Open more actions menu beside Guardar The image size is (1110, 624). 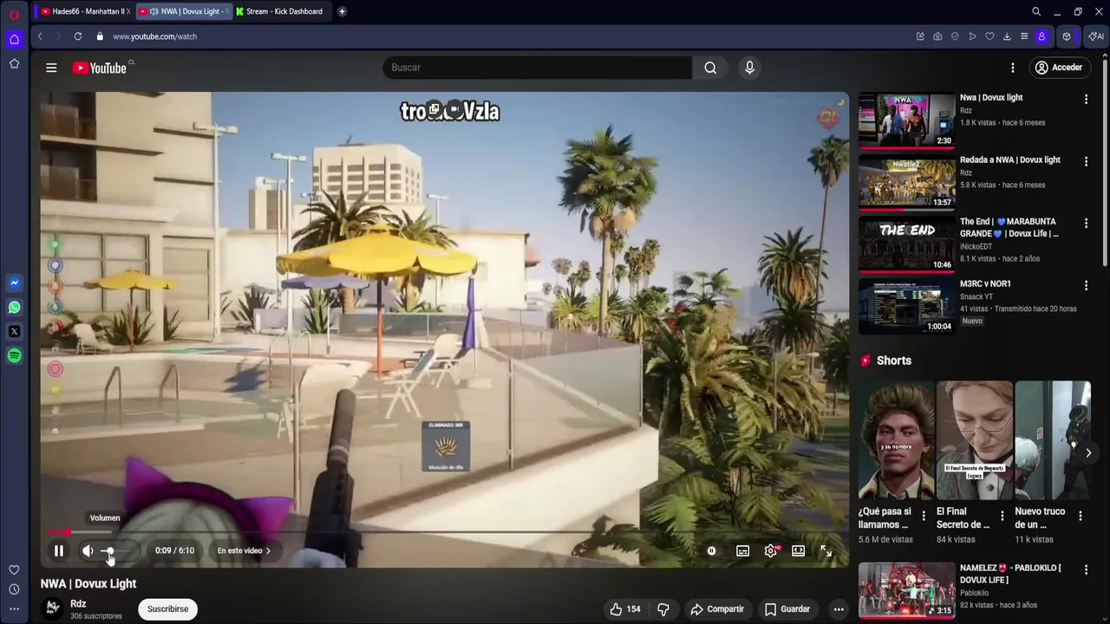click(x=839, y=609)
